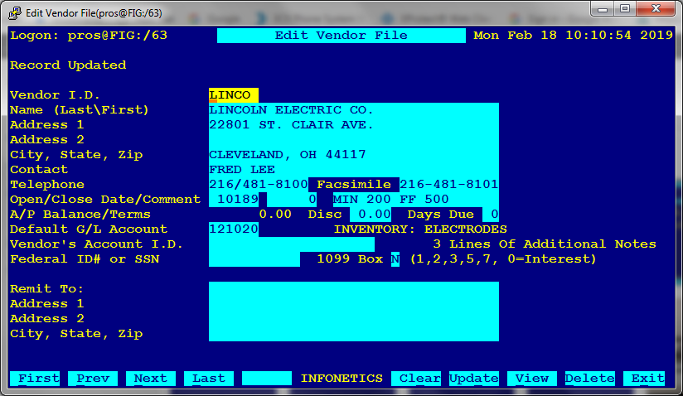
Task: Go to the Prev vendor record
Action: [x=93, y=379]
